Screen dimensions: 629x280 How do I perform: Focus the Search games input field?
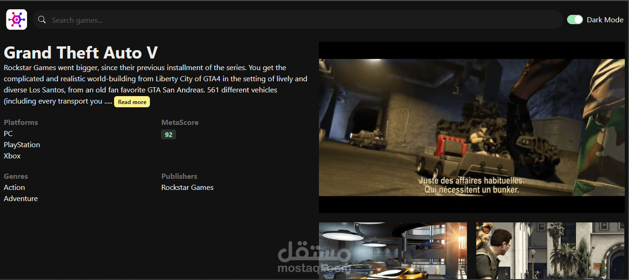[298, 20]
